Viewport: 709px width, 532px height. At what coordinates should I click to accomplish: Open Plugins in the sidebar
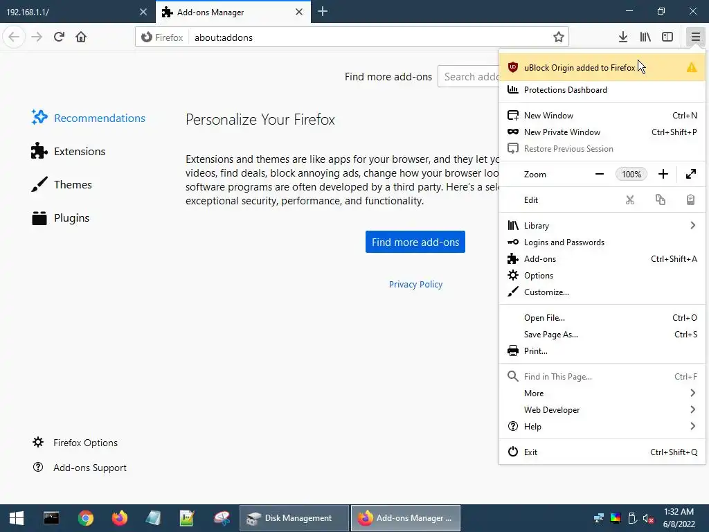pos(61,218)
